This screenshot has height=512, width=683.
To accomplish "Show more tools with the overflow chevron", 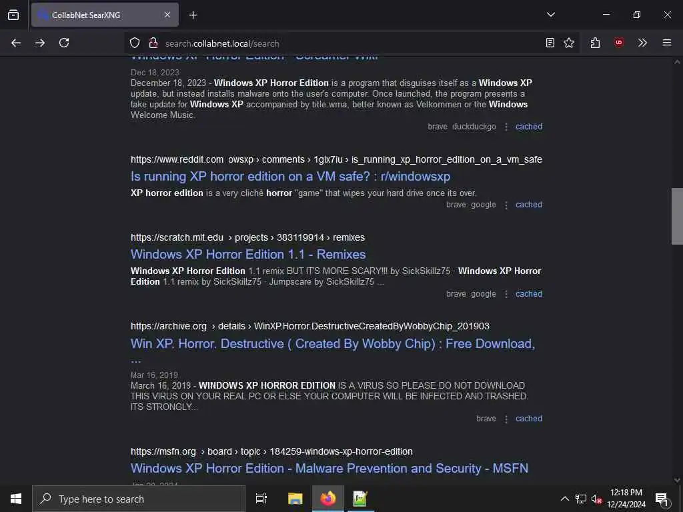I will click(642, 43).
